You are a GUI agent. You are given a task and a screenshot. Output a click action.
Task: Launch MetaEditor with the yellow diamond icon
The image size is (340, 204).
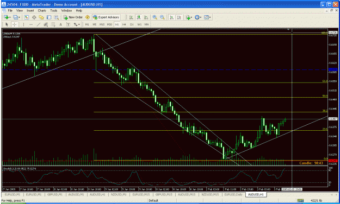(x=88, y=17)
